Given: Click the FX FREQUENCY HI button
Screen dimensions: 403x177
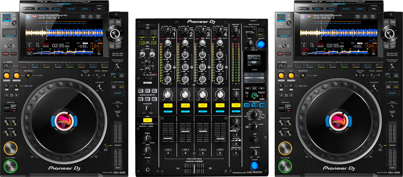Looking at the screenshot, I should (262, 105).
